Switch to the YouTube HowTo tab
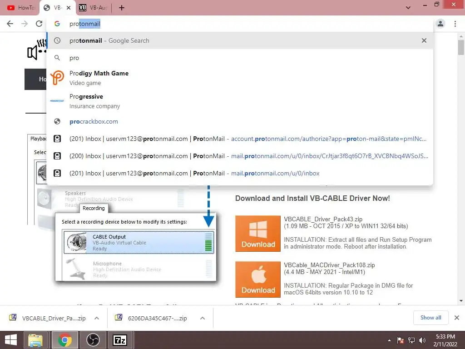This screenshot has width=465, height=349. (20, 8)
